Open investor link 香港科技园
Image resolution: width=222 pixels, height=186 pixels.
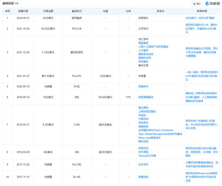(x=145, y=58)
